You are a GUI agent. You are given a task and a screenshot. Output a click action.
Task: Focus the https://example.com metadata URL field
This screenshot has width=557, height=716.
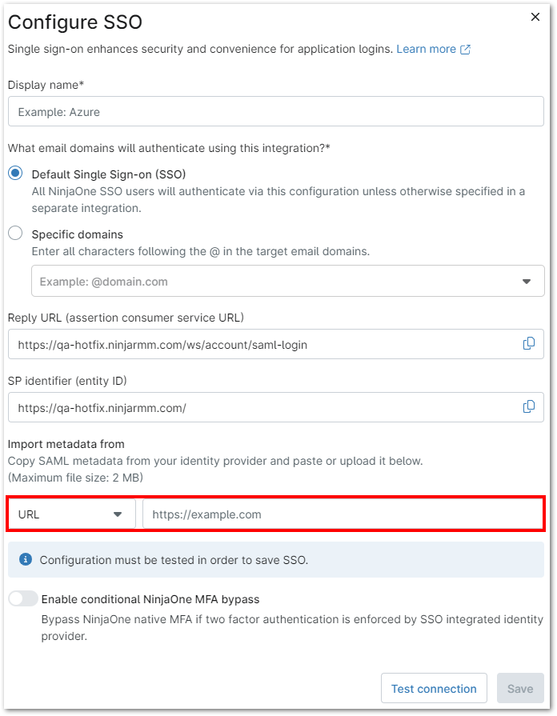(336, 514)
